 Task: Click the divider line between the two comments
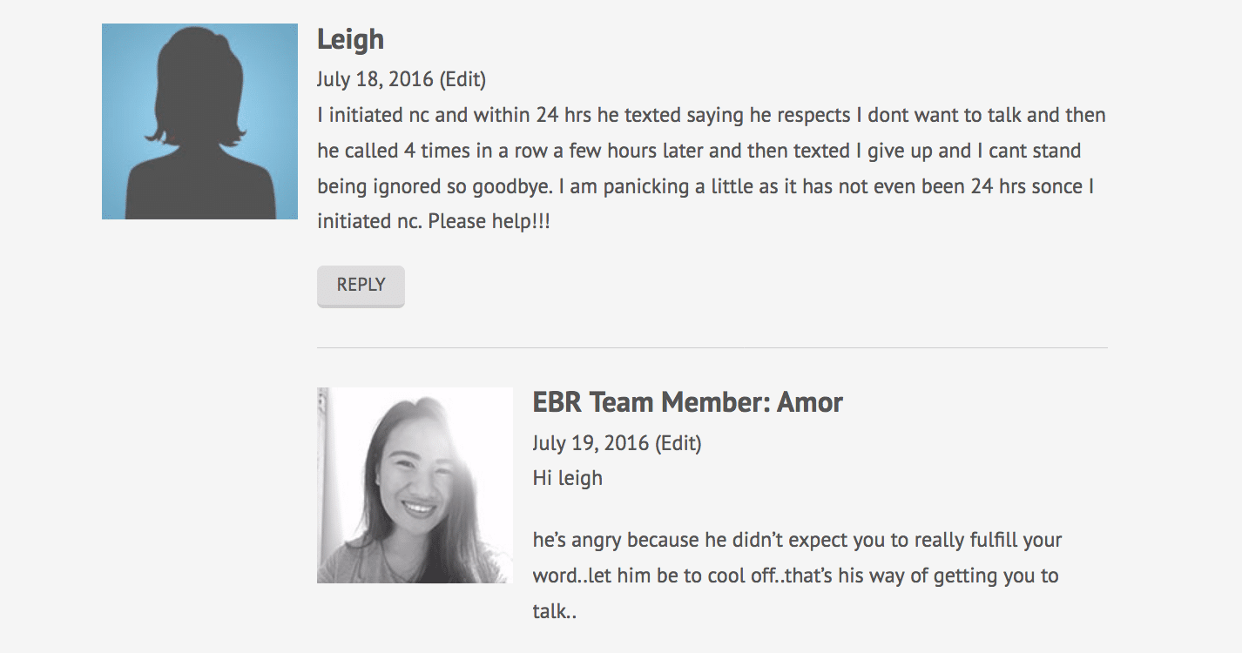712,347
